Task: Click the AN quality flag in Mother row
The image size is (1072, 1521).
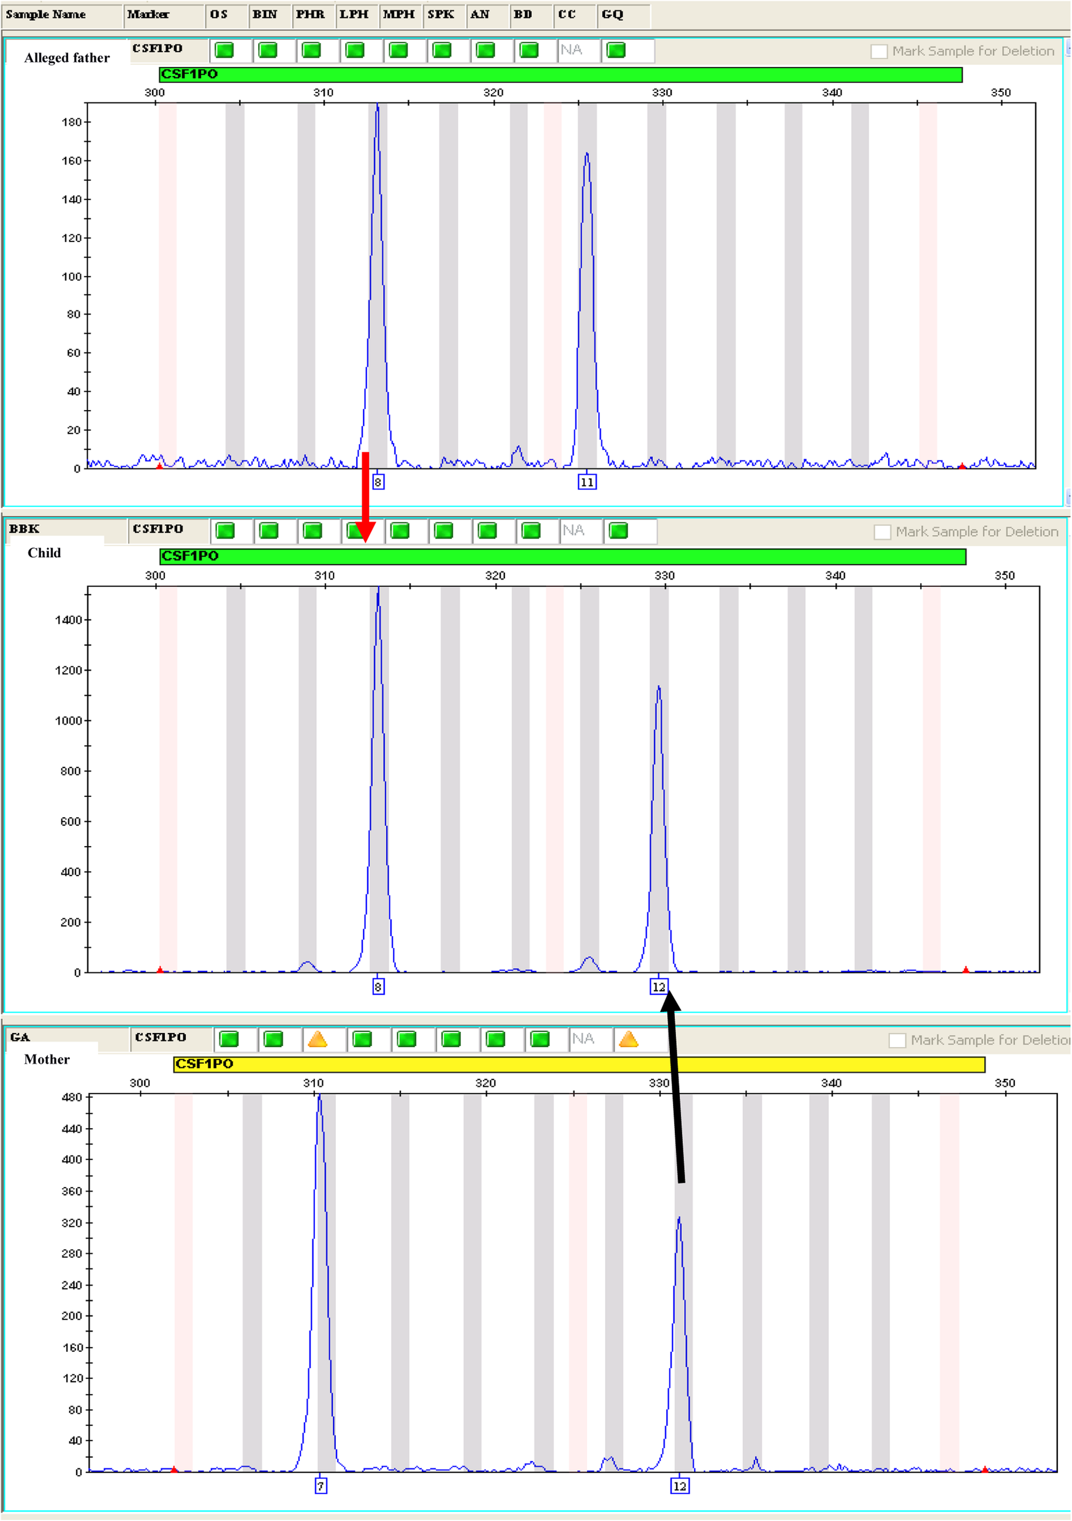Action: [x=496, y=1039]
